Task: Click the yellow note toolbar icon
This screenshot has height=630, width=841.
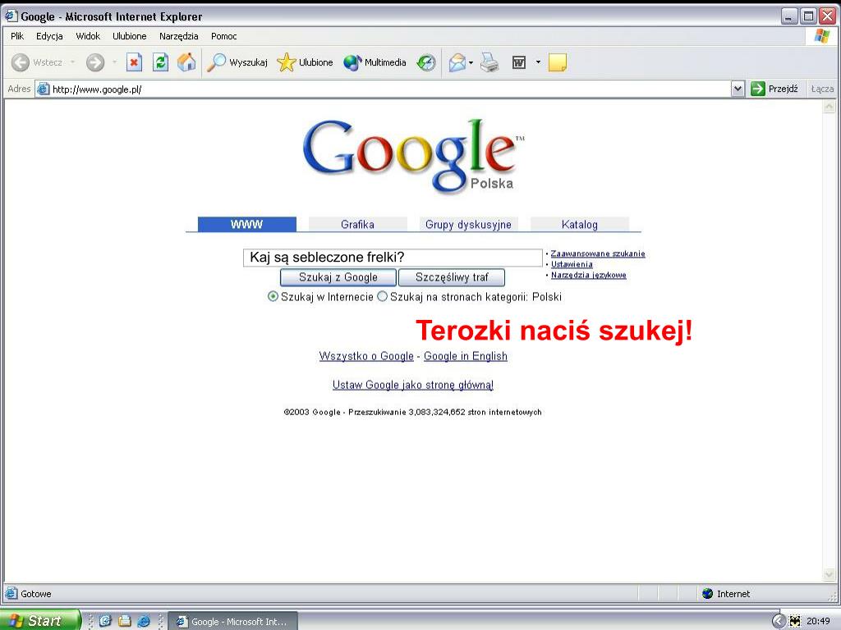Action: [x=558, y=62]
